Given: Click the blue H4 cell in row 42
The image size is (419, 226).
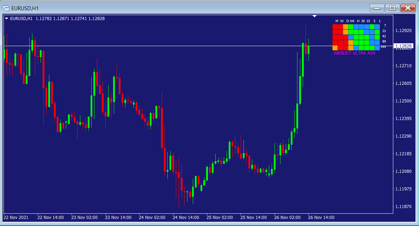Looking at the screenshot, I should (x=351, y=37).
